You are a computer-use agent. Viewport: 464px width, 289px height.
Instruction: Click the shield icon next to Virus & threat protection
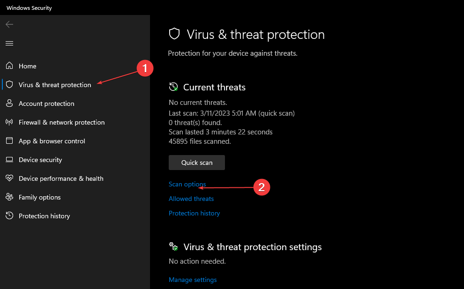coord(9,85)
